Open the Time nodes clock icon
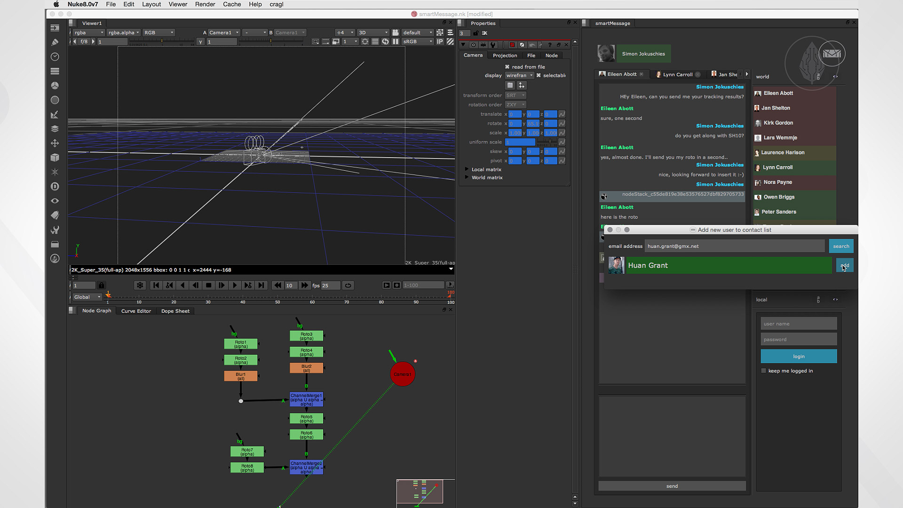Image resolution: width=903 pixels, height=508 pixels. 55,57
